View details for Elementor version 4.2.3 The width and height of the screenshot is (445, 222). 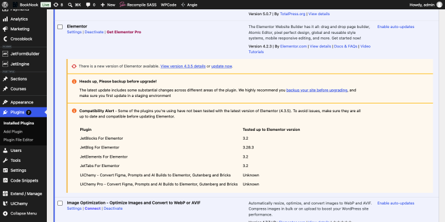coord(320,46)
